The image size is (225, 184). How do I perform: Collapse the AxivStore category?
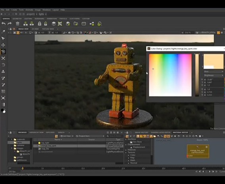126,139
